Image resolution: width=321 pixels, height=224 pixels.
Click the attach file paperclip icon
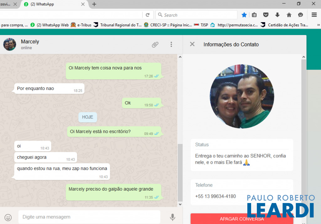(155, 44)
